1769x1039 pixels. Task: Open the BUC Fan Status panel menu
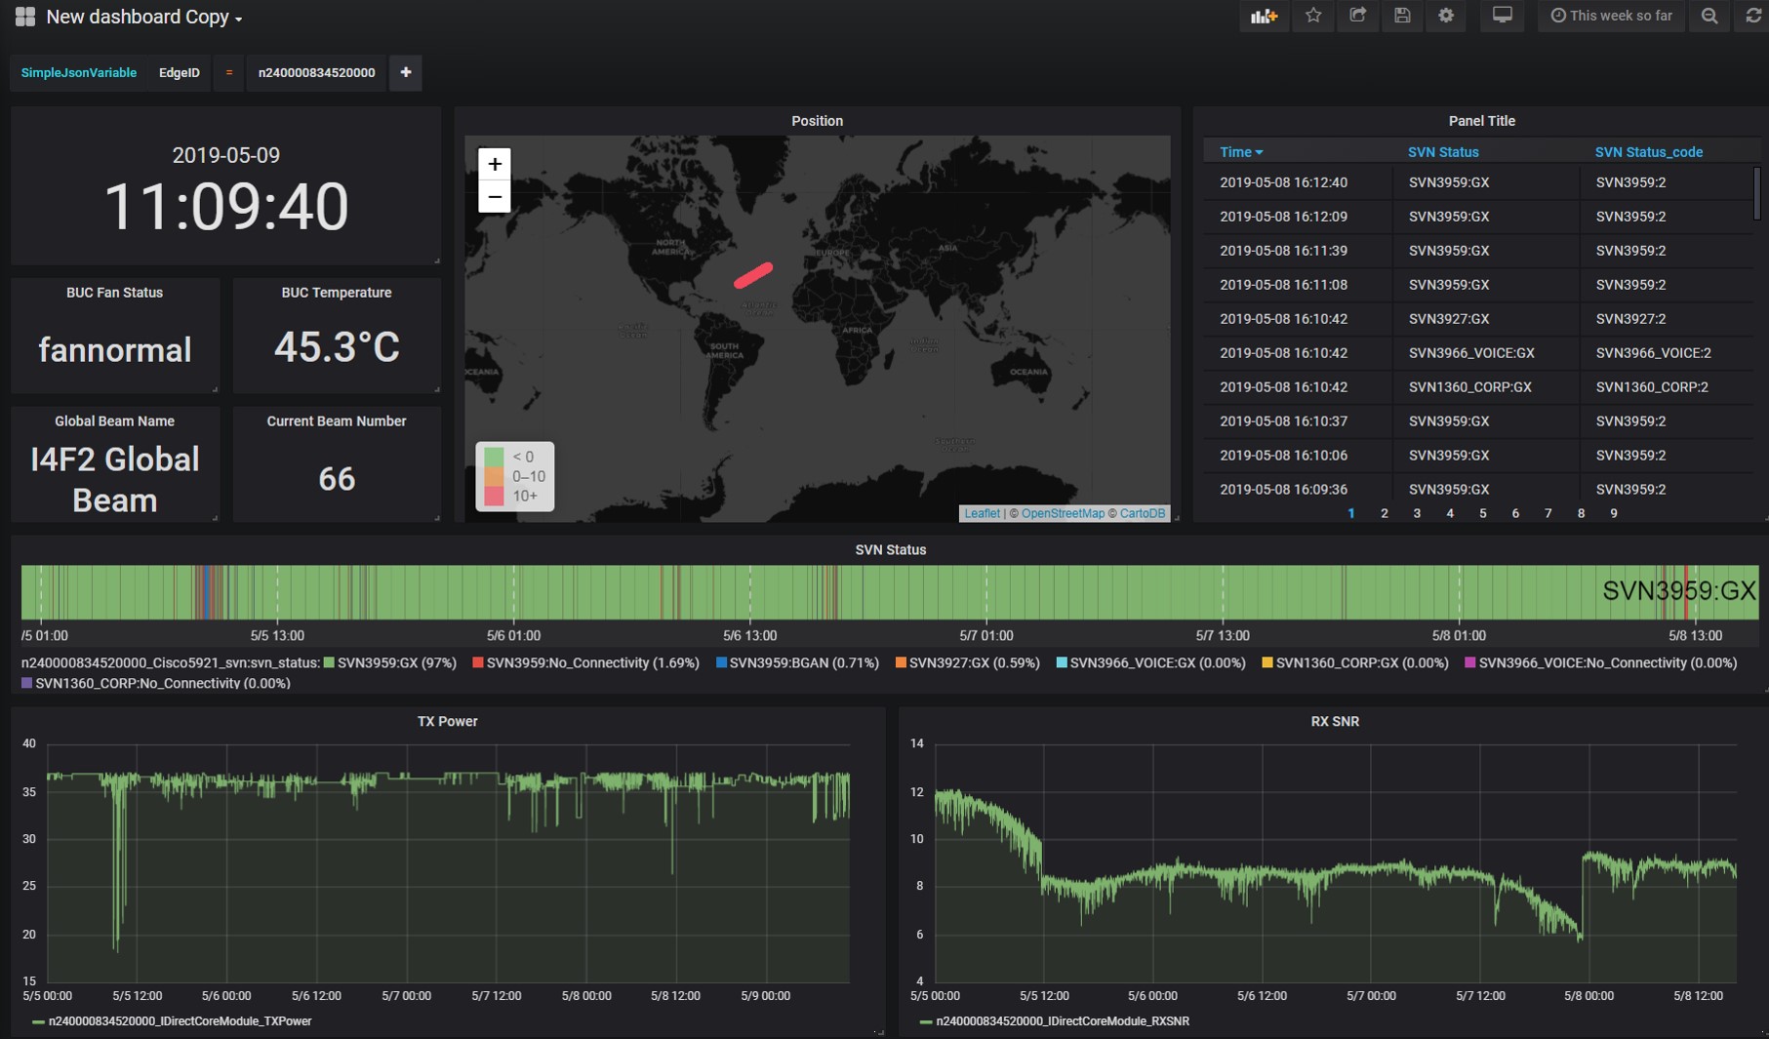[x=114, y=293]
